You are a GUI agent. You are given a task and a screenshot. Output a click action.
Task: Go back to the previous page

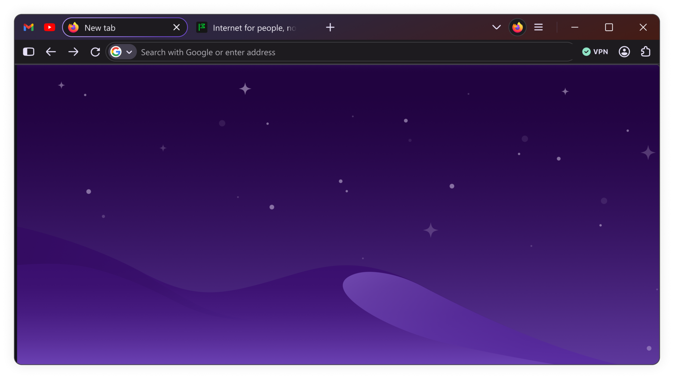tap(51, 52)
